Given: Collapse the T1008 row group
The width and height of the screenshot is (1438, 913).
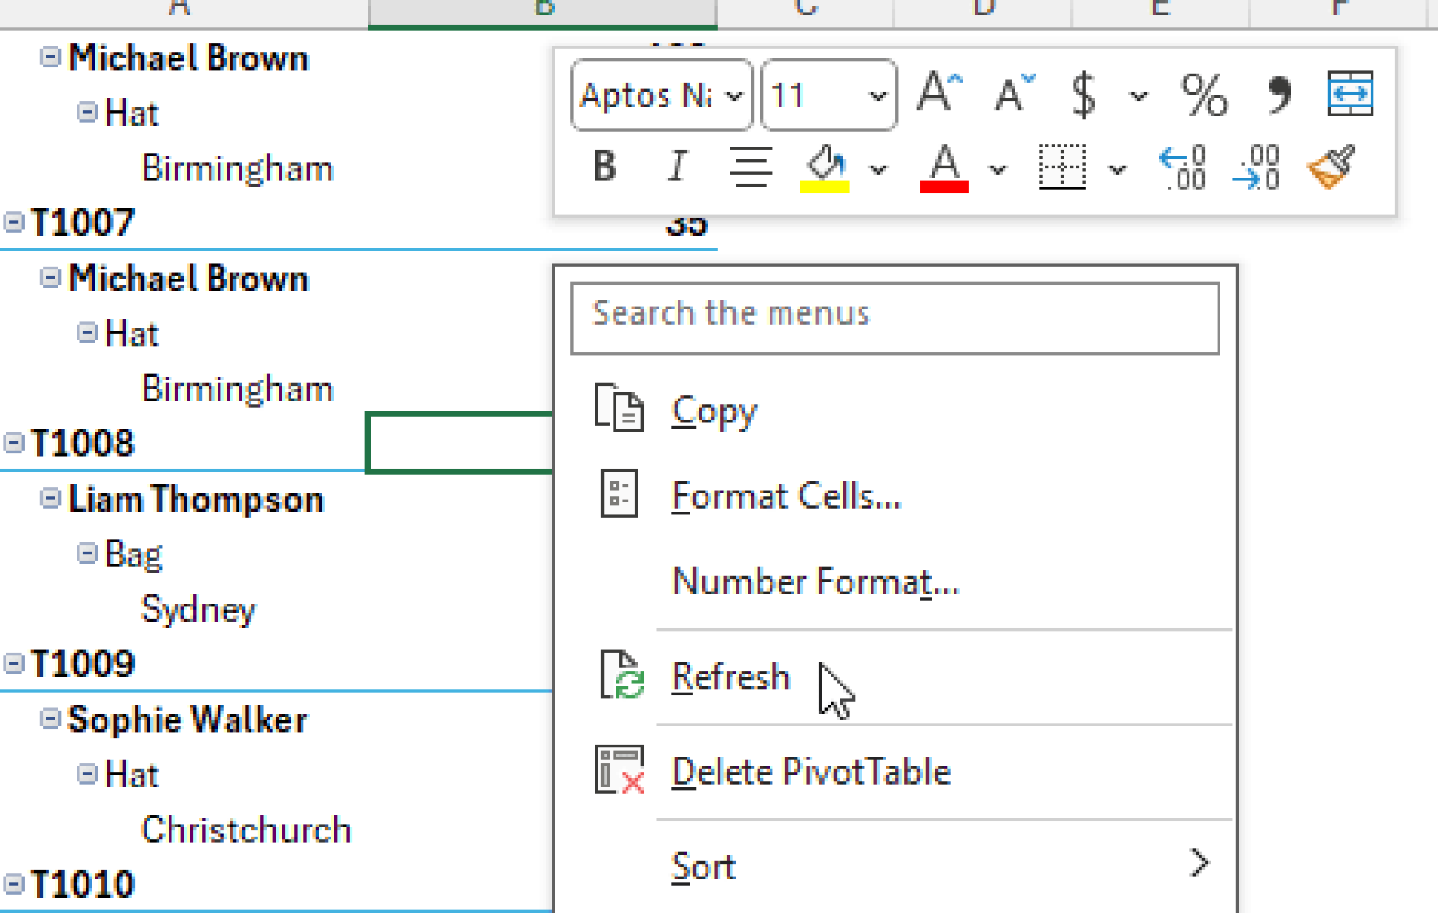Looking at the screenshot, I should [13, 443].
